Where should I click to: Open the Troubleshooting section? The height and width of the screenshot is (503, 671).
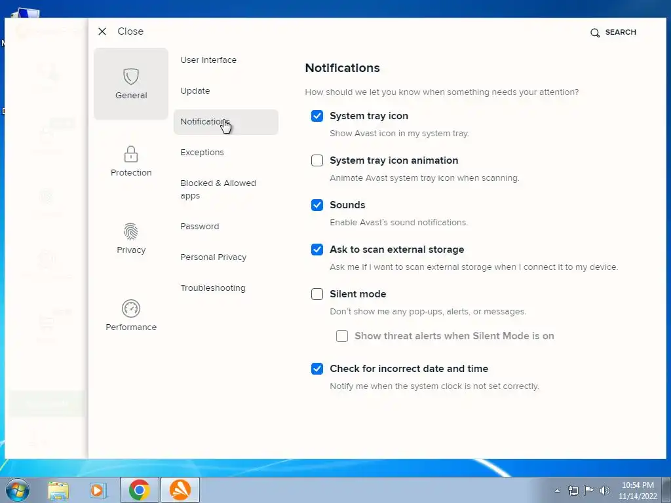pyautogui.click(x=213, y=288)
